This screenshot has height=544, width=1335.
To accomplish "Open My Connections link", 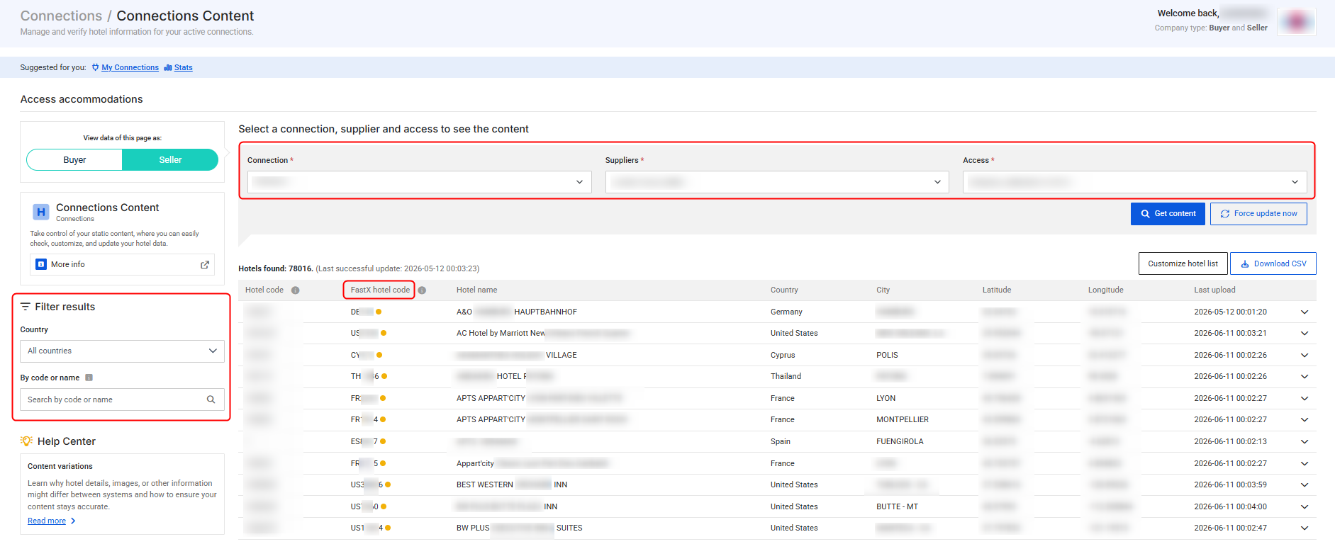I will (x=130, y=68).
